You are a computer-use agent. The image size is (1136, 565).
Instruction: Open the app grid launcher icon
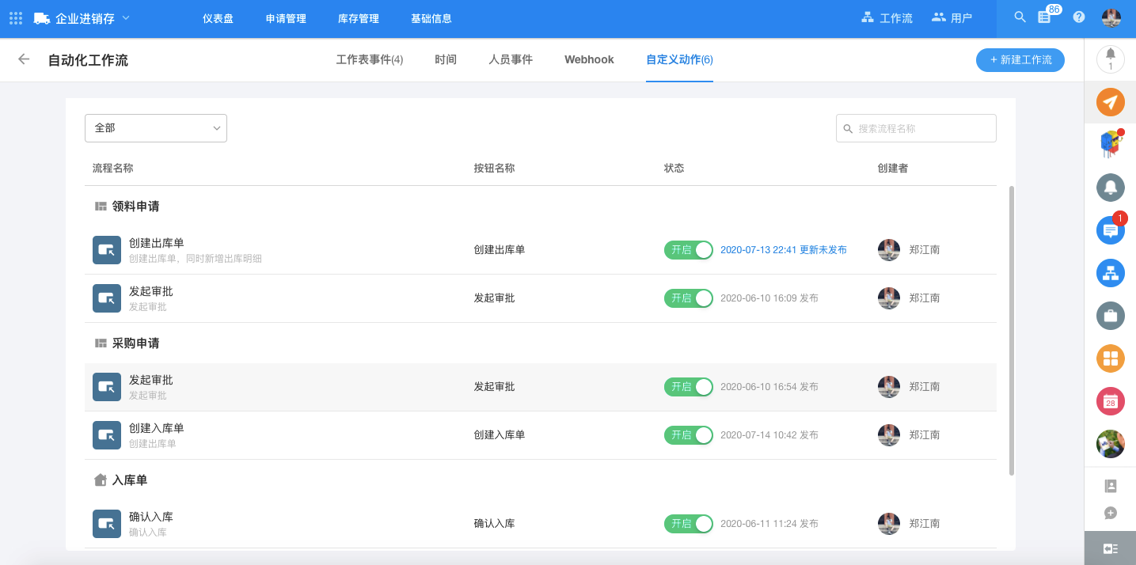tap(16, 18)
